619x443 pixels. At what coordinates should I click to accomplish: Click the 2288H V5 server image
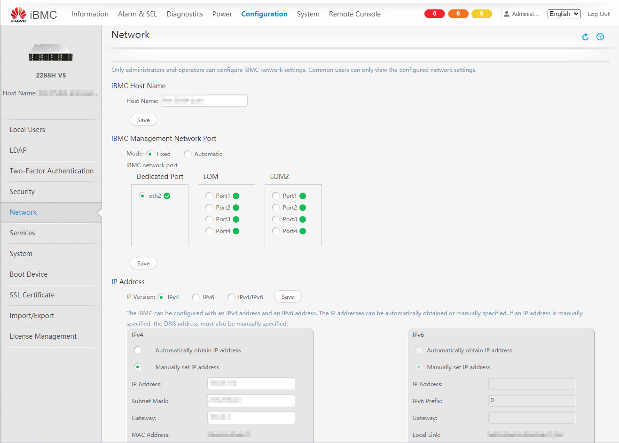click(x=51, y=53)
